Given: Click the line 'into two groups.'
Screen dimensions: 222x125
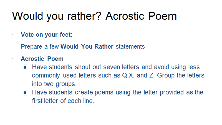Looking at the screenshot, I should pos(54,84).
